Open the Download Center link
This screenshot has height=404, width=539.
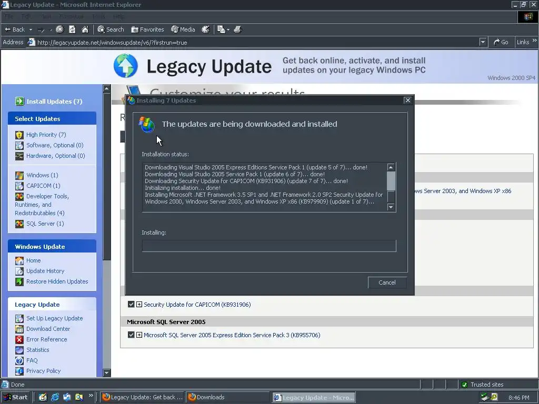click(48, 329)
